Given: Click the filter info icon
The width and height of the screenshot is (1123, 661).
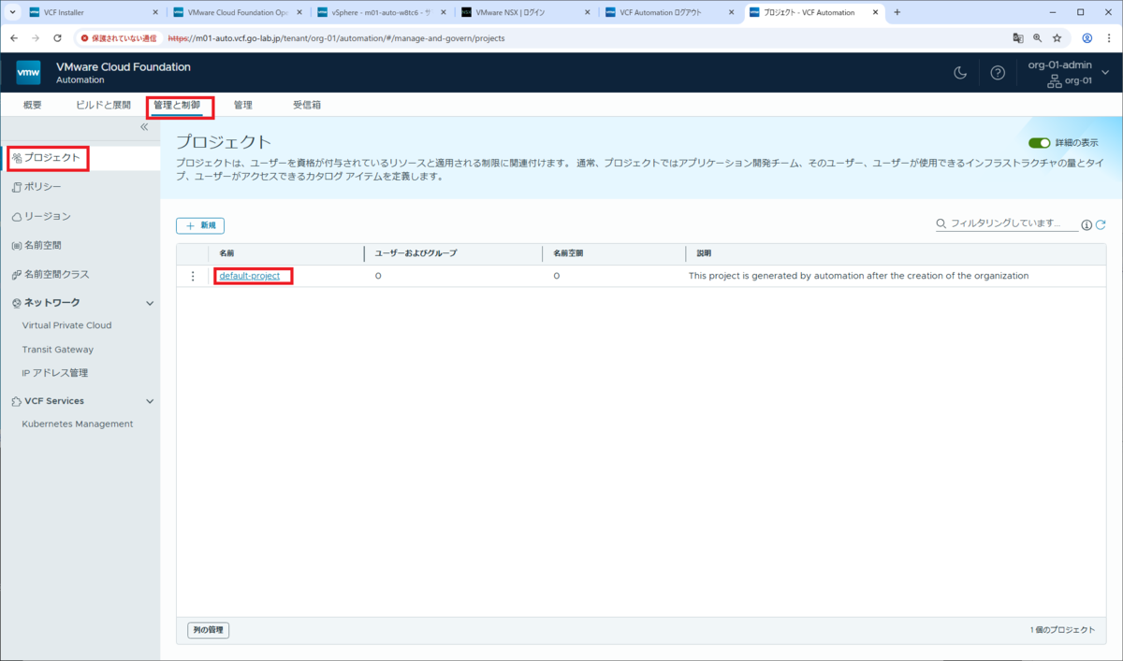Looking at the screenshot, I should coord(1087,224).
